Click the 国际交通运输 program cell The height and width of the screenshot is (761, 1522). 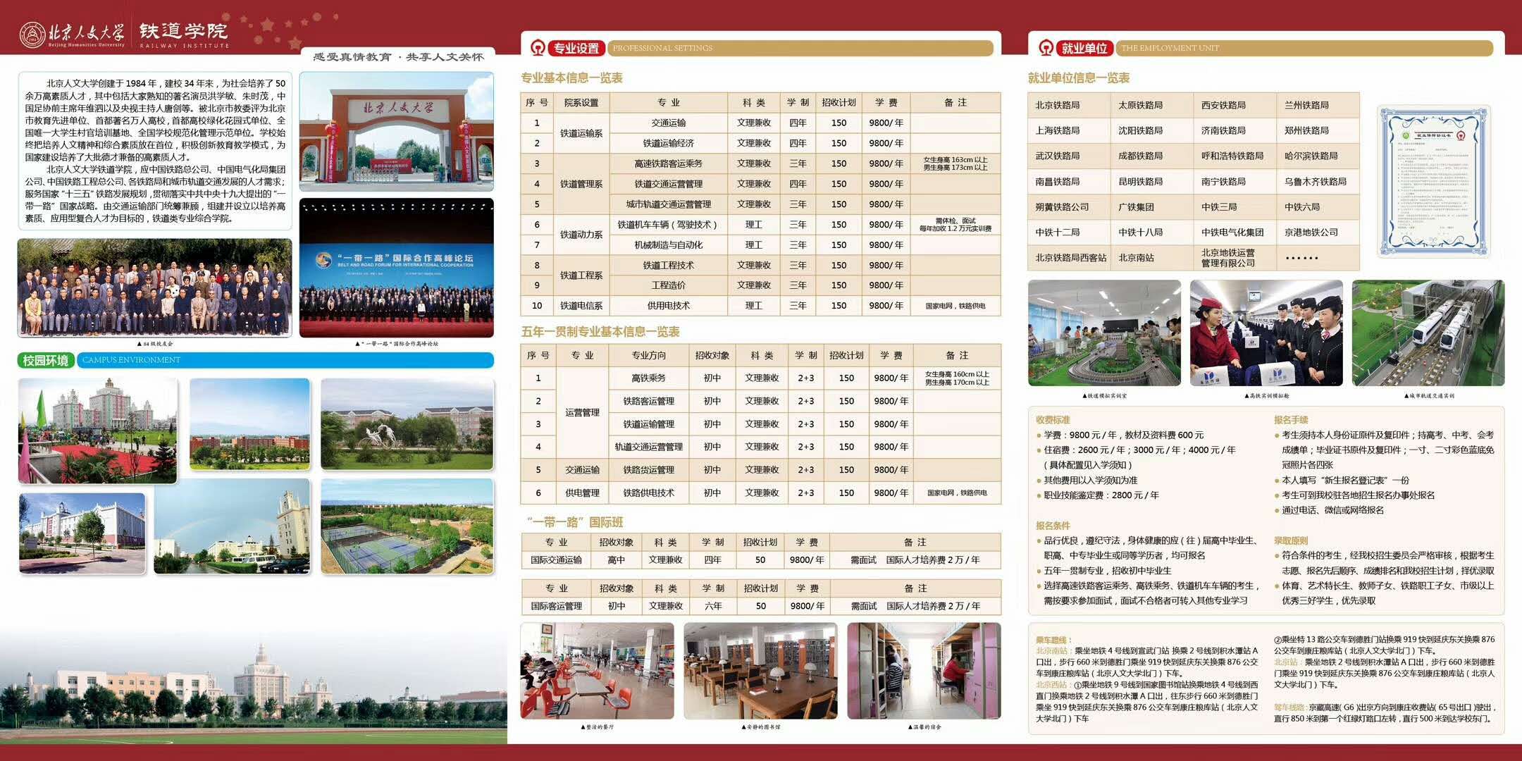coord(556,560)
